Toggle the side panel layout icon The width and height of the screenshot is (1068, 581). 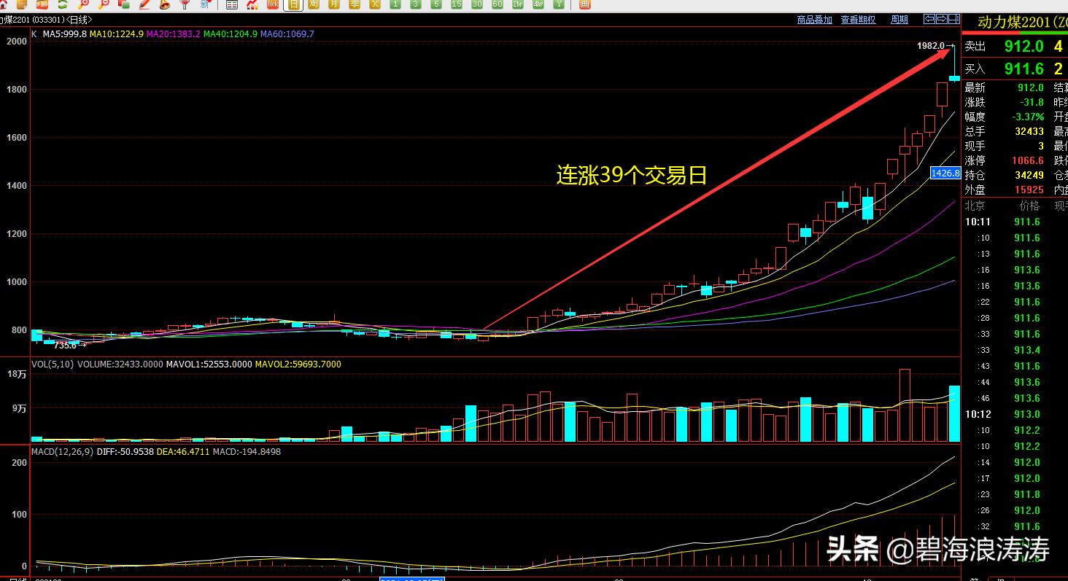click(953, 19)
